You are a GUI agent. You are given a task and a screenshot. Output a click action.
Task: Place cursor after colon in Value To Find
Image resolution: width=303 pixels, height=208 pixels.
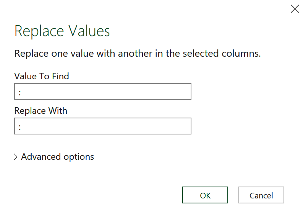point(21,92)
